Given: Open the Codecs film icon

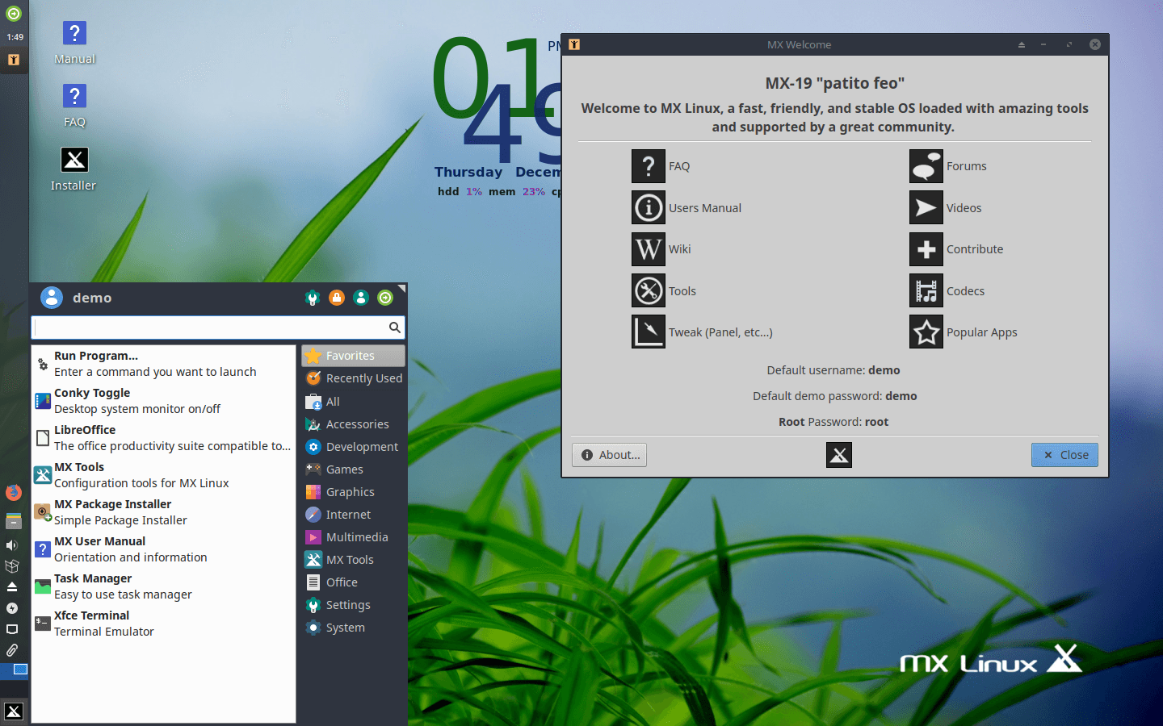Looking at the screenshot, I should 926,290.
